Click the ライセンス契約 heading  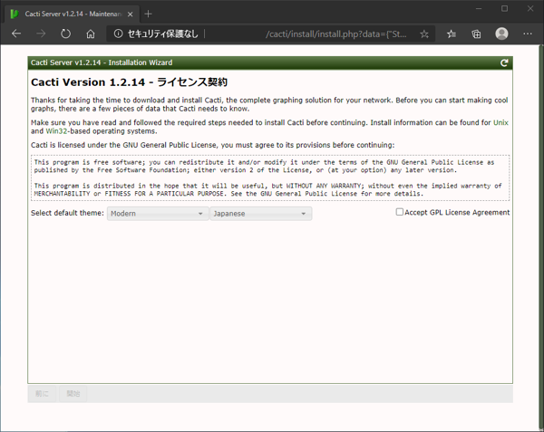[x=192, y=82]
